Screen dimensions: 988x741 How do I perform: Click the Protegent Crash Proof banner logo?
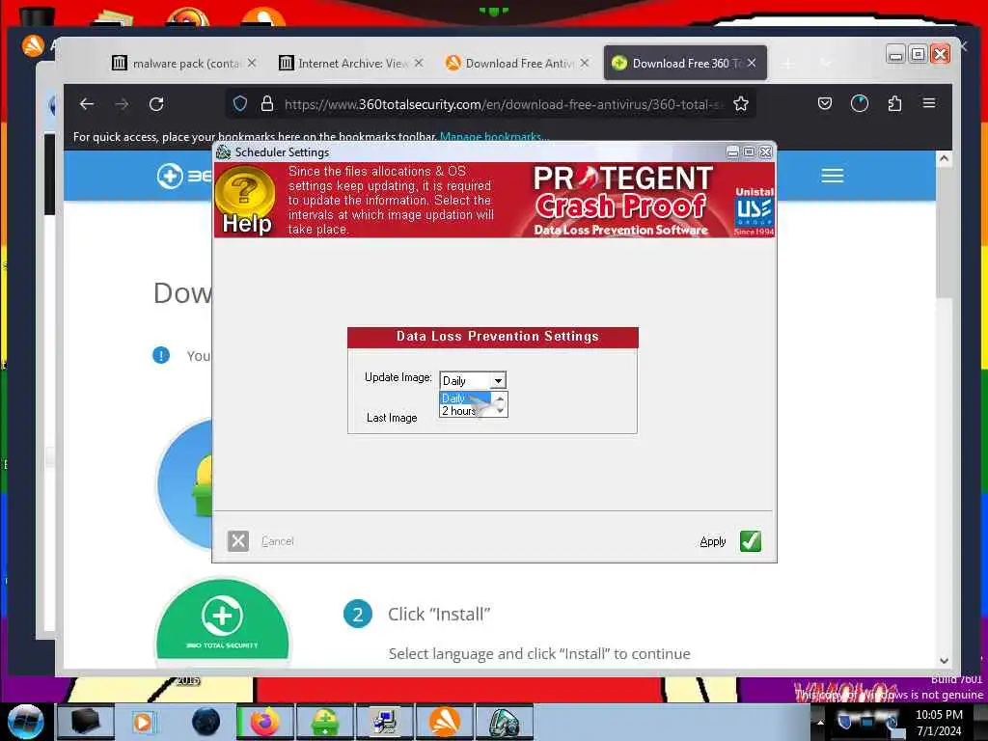[622, 200]
